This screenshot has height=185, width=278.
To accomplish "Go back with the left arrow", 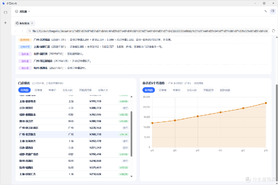I will pyautogui.click(x=16, y=31).
